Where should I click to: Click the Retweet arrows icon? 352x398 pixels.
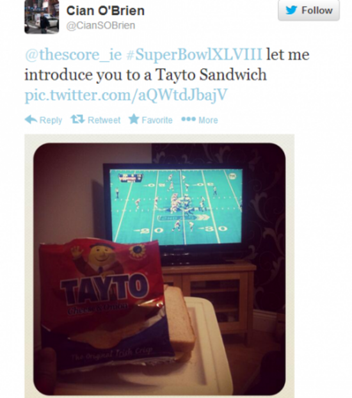coord(77,119)
